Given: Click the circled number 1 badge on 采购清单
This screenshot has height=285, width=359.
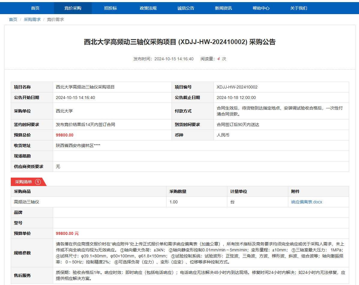Looking at the screenshot, I should pyautogui.click(x=38, y=182).
